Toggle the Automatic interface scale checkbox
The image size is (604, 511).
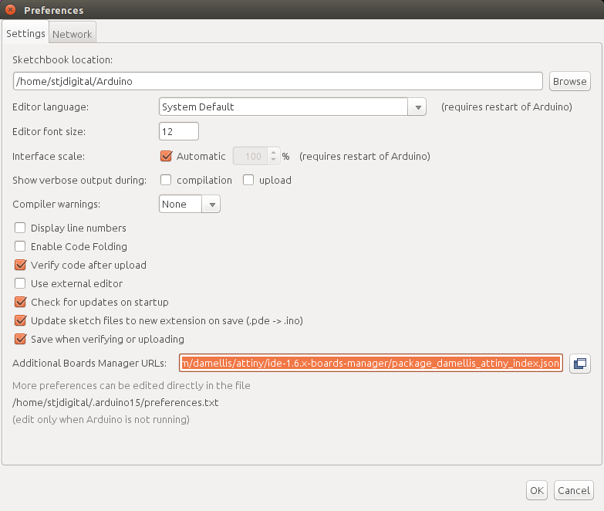point(166,156)
